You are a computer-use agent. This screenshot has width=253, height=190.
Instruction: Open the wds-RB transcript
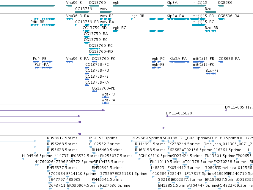tap(107, 16)
